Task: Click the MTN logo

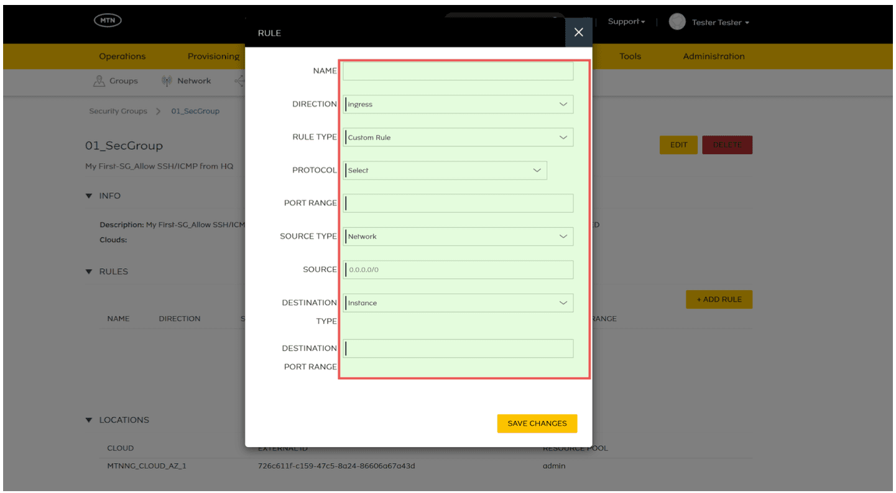Action: [108, 21]
